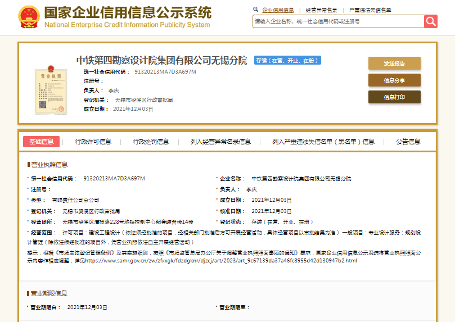Screen dimensions: 455x322
Task: Click the 存续（在营、开业、在册） status badge
Action: [287, 61]
